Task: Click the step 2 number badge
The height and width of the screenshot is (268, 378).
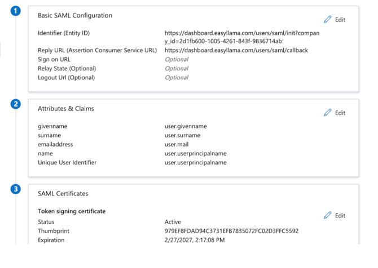Action: click(16, 104)
